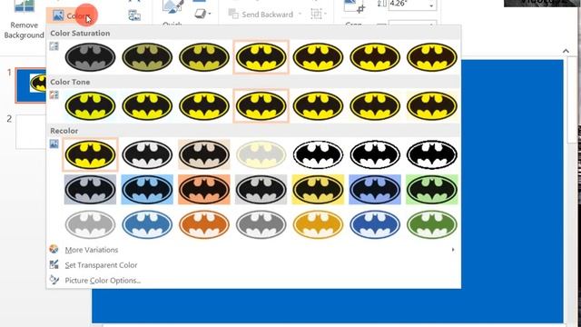Open the Send Backward dropdown arrow
This screenshot has height=327, width=581.
point(300,15)
